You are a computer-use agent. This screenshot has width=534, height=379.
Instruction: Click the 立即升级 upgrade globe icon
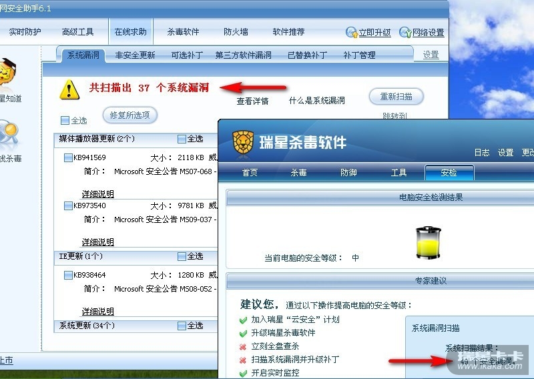coord(351,32)
